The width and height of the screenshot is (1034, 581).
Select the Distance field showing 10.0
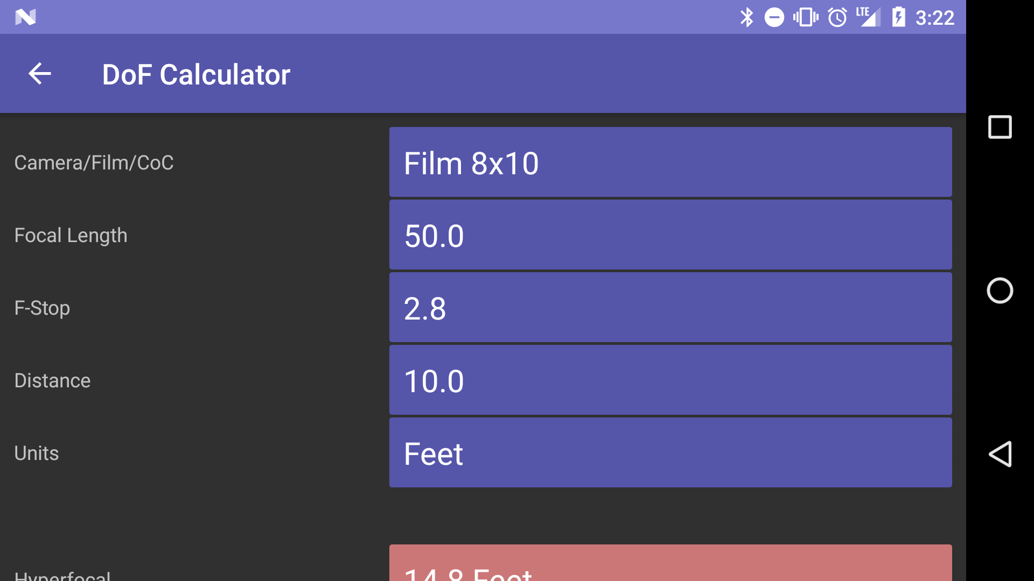pos(670,380)
